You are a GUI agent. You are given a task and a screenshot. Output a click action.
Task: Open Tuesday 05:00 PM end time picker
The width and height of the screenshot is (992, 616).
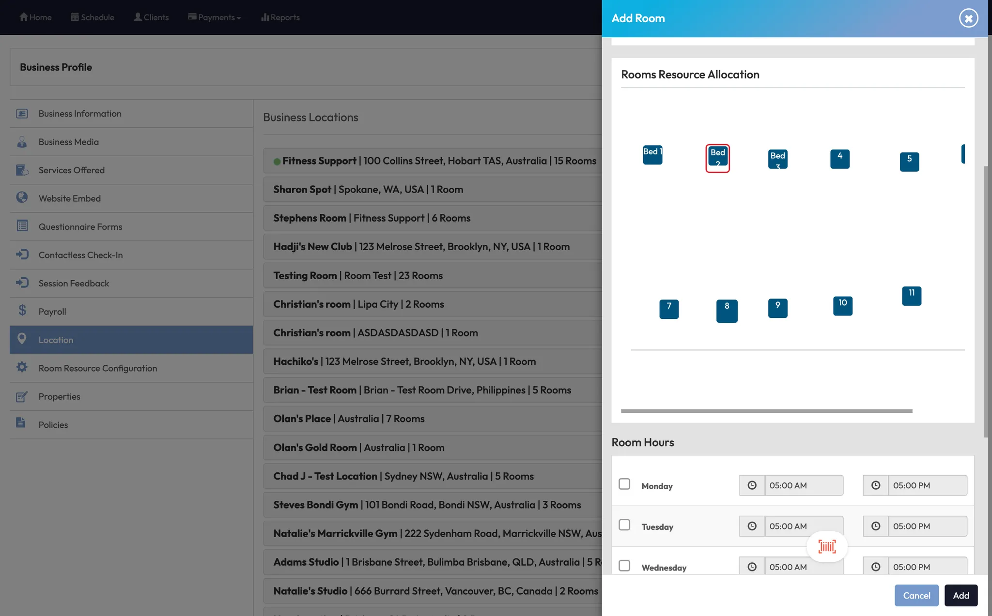coord(927,526)
